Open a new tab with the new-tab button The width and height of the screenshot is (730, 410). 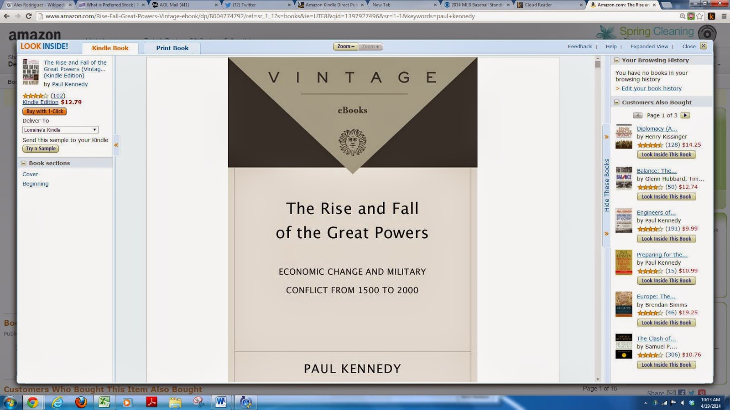point(667,5)
